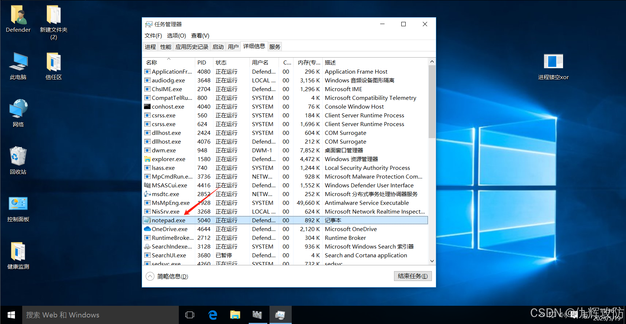Click the explorer.exe process icon
626x324 pixels.
click(x=147, y=159)
